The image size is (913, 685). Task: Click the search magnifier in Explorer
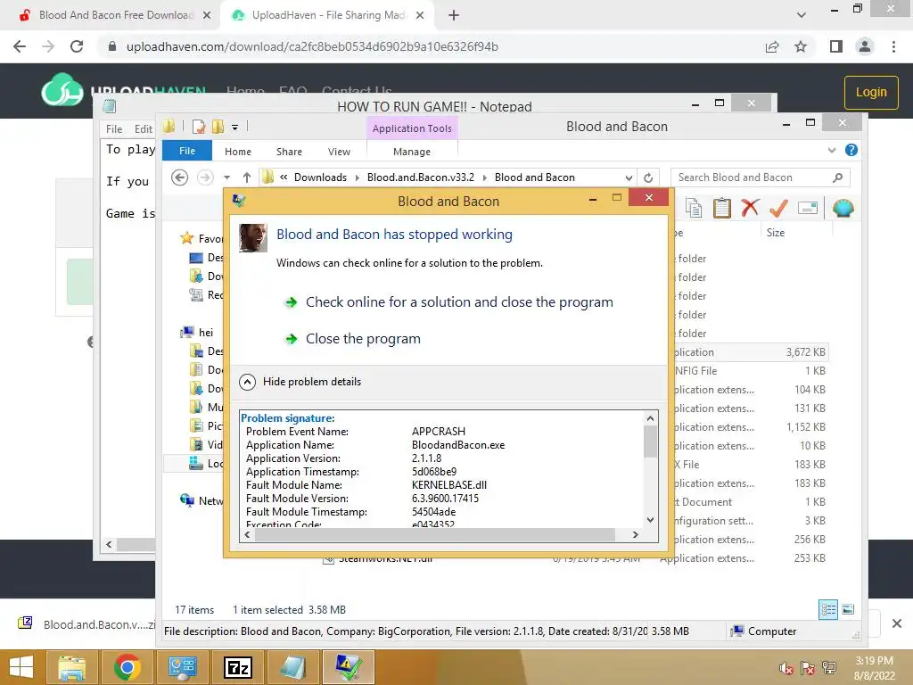837,177
